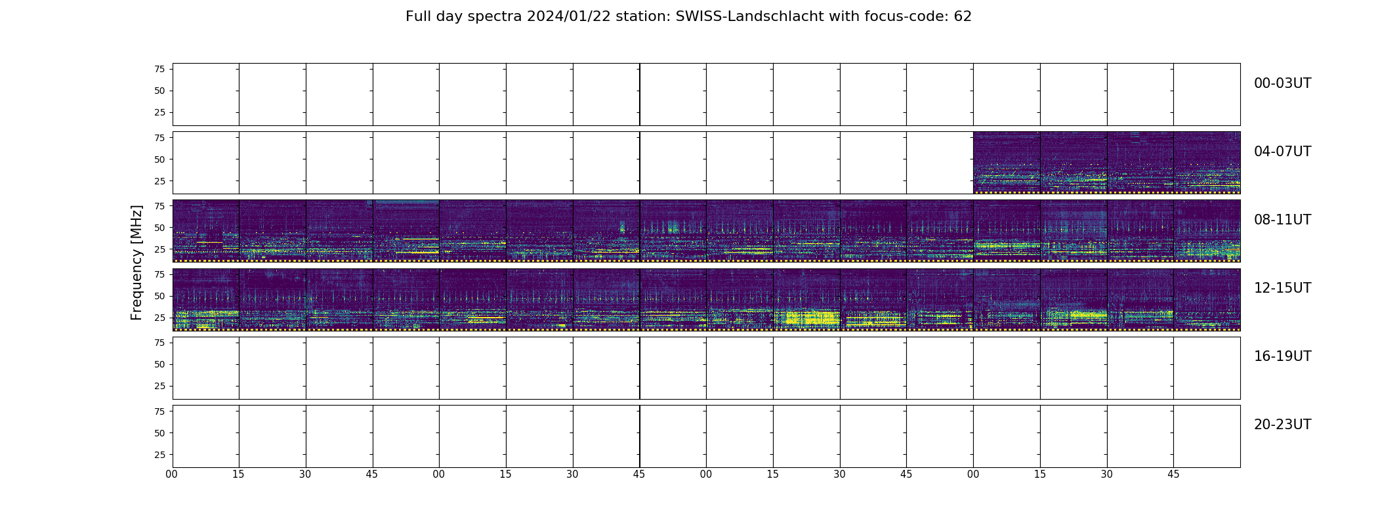This screenshot has width=1378, height=525.
Task: Click the 75 tick label of 16-19UT row
Action: click(159, 342)
